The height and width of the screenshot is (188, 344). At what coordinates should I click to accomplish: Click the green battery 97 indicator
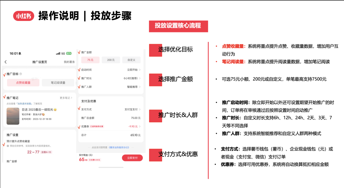point(69,53)
